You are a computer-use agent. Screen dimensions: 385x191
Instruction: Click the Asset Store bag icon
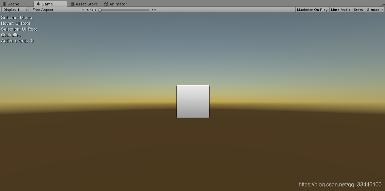(72, 4)
